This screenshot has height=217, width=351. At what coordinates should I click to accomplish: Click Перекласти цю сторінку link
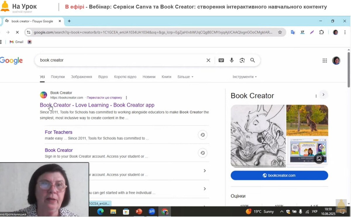[104, 98]
